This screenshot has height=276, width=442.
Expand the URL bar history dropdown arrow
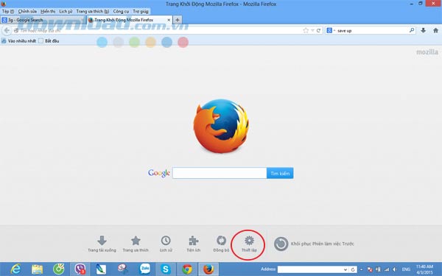pos(312,30)
